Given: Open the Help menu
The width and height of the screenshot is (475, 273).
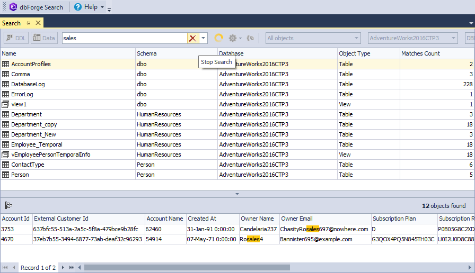Looking at the screenshot, I should click(x=87, y=7).
